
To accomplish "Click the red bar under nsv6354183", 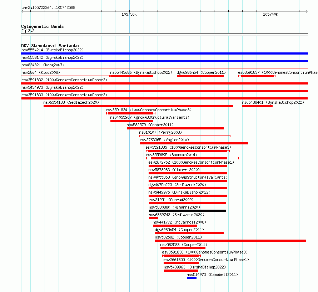I will click(x=138, y=106).
